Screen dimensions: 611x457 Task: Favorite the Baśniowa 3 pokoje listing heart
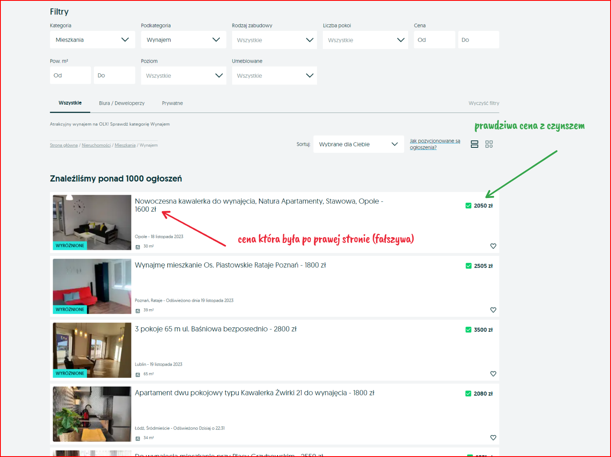pos(493,373)
